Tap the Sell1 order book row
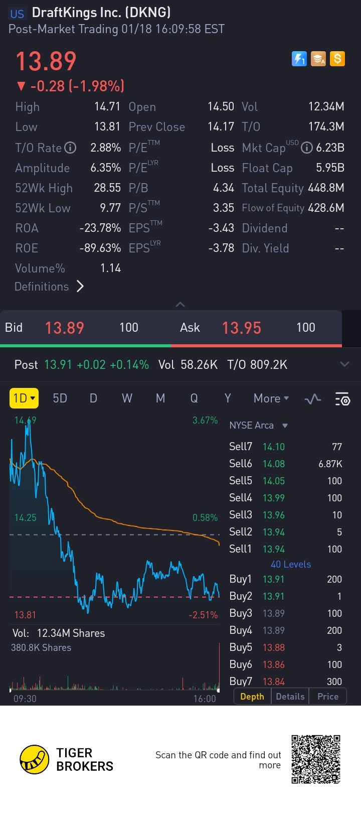361x814 pixels. tap(286, 549)
